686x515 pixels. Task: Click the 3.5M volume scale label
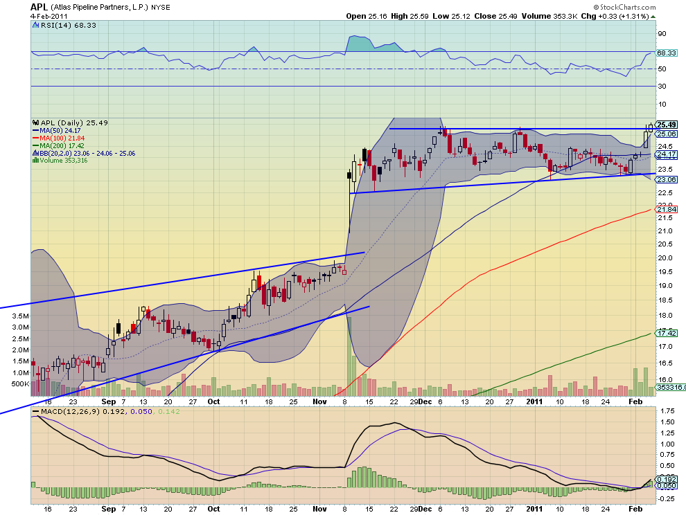(21, 316)
